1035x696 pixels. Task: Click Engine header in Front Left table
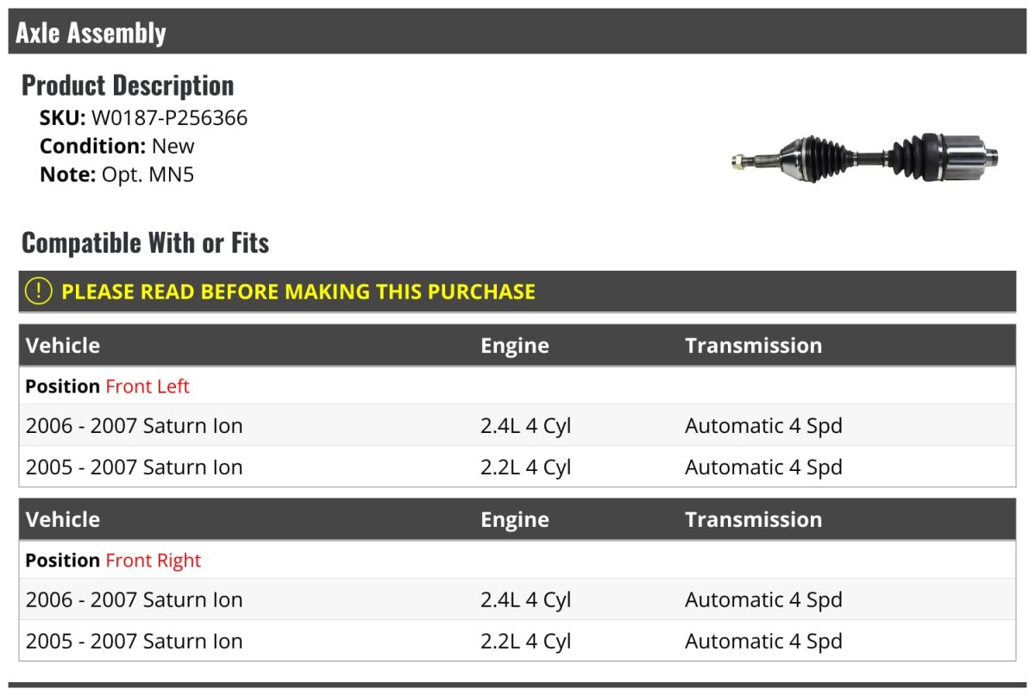[x=515, y=346]
